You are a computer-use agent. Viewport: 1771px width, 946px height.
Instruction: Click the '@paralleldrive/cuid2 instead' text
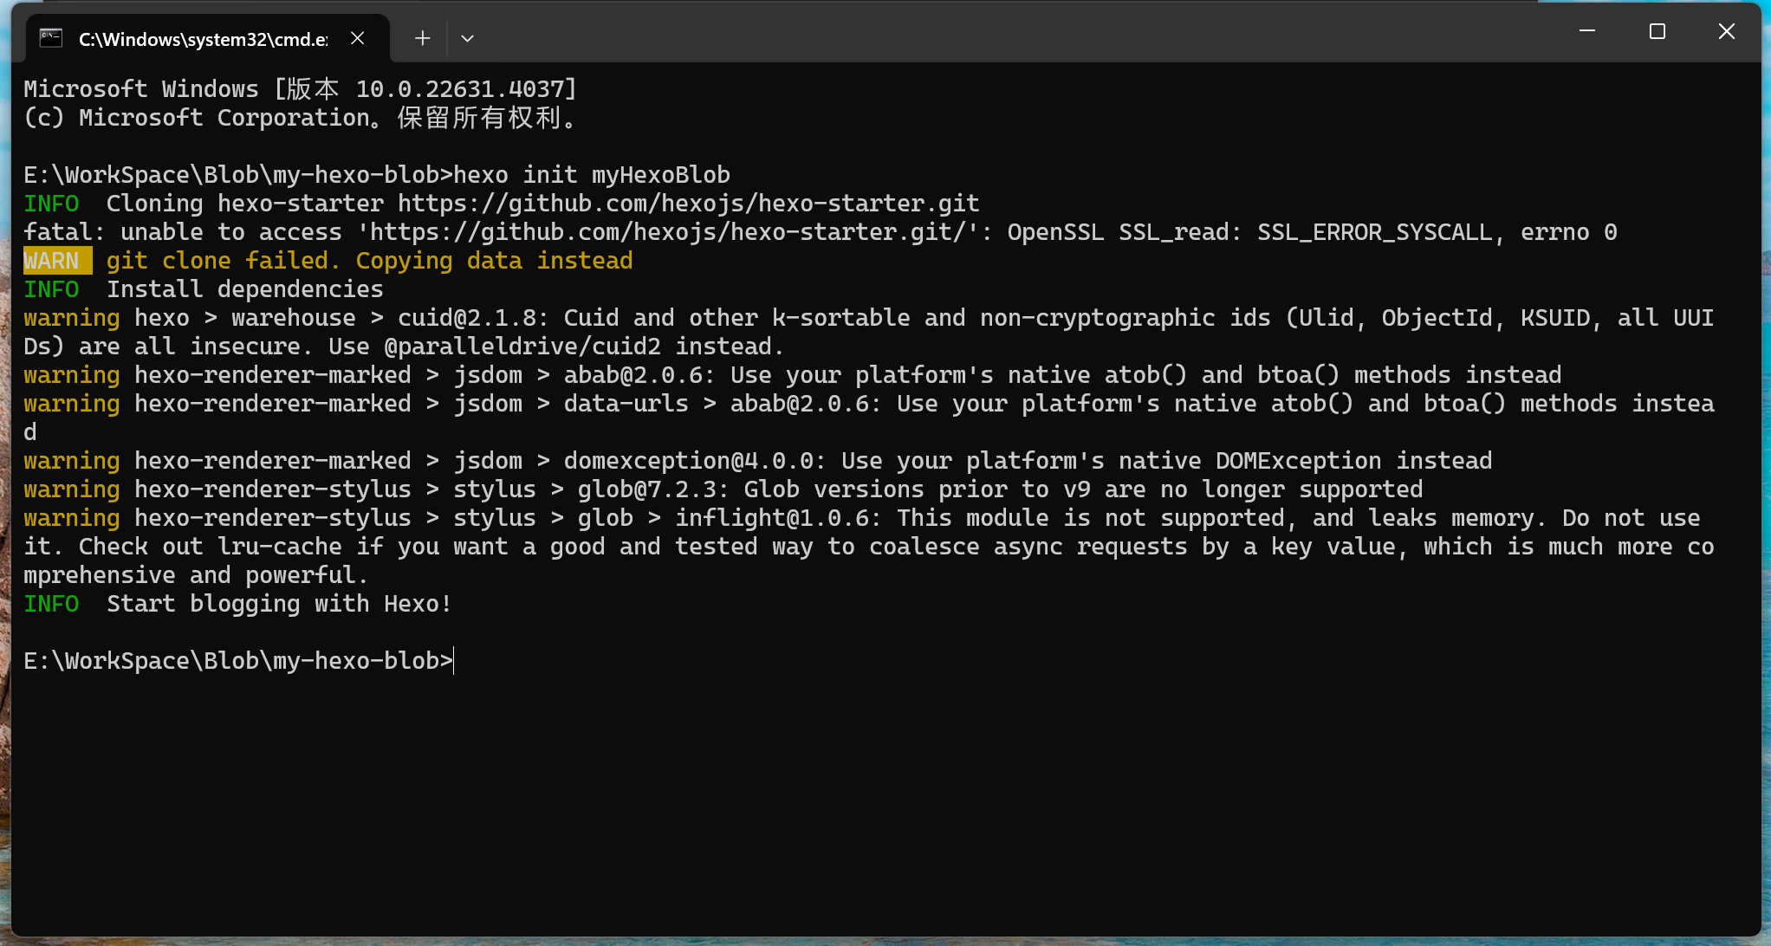pos(582,347)
